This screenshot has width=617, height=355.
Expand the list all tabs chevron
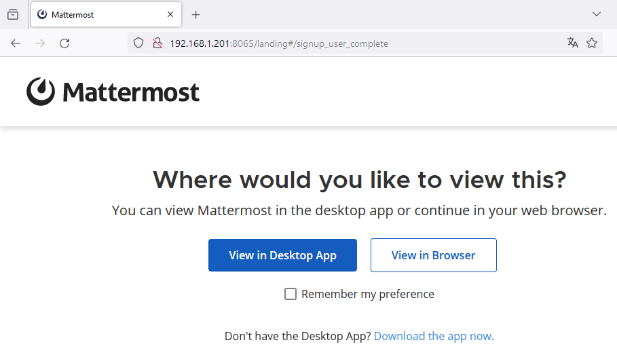[597, 14]
